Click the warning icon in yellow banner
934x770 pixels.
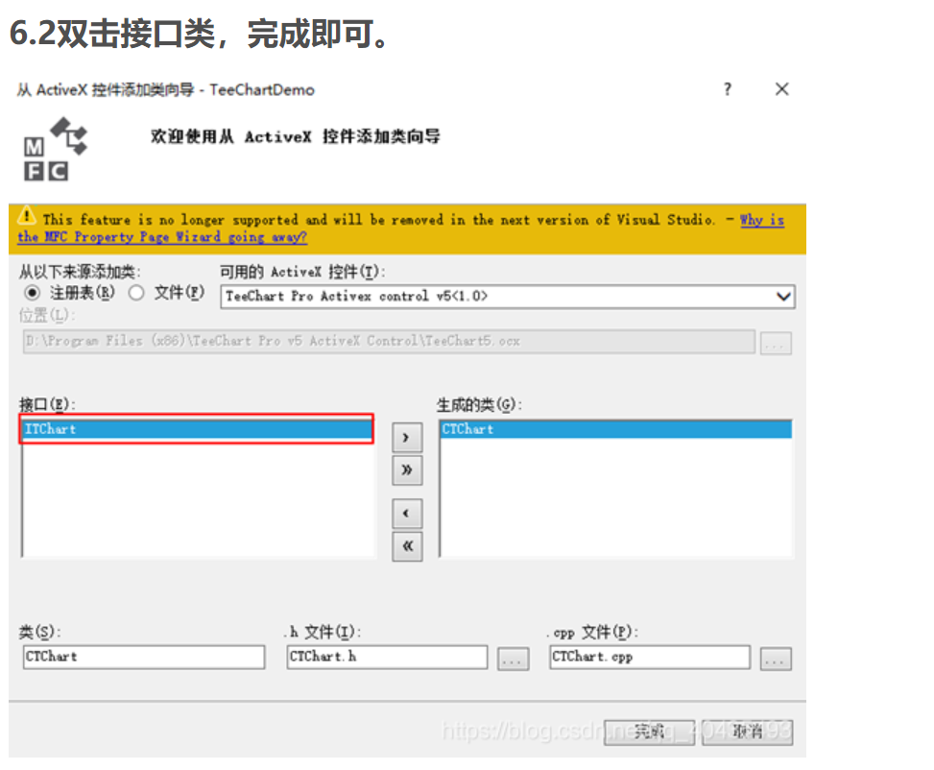(x=27, y=215)
